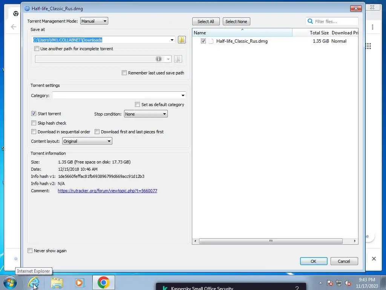The width and height of the screenshot is (386, 290).
Task: Click the Chrome back arrow behind dialog
Action: 14,27
